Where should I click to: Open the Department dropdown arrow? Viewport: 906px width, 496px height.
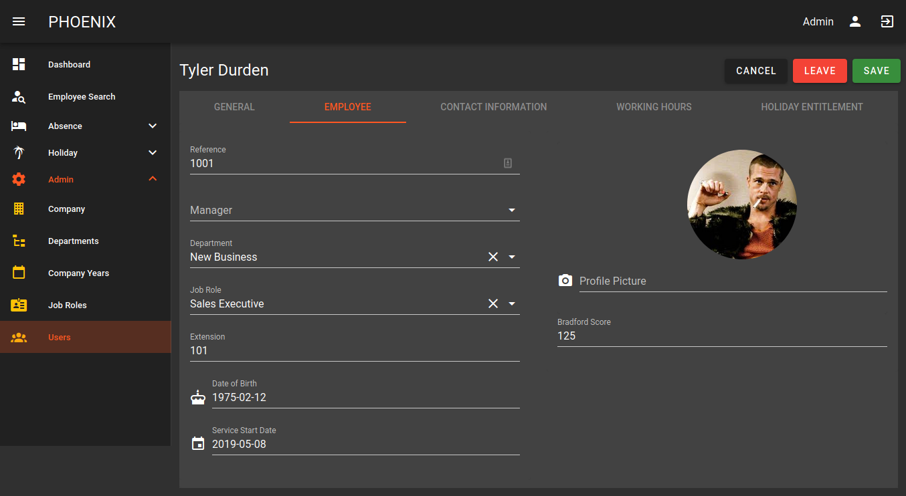coord(512,257)
